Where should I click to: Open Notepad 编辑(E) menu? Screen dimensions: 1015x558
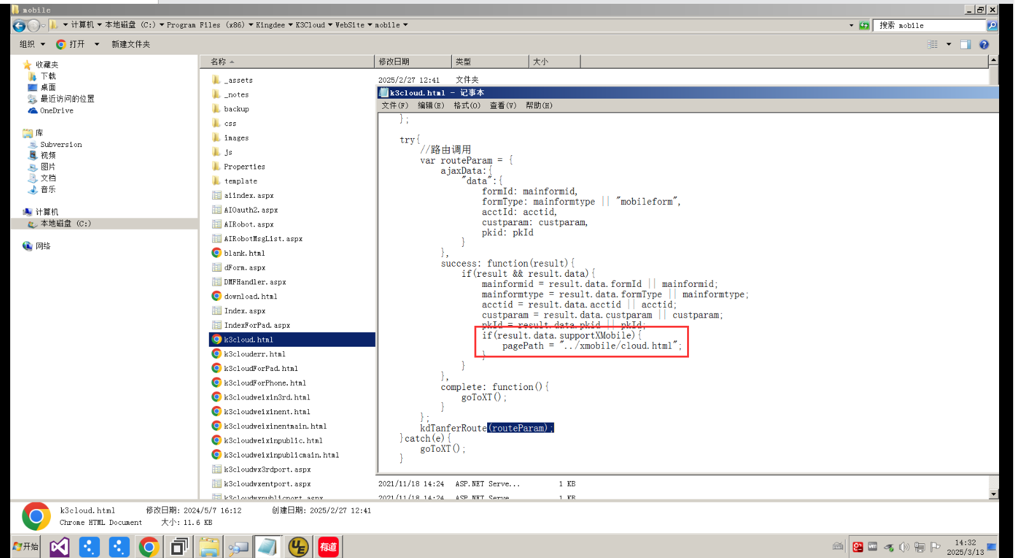(431, 106)
